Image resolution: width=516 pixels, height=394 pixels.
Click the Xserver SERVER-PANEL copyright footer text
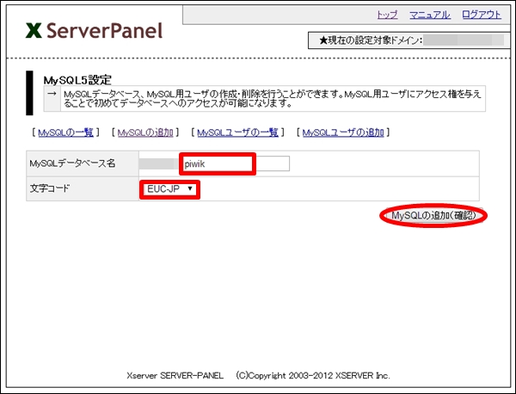(258, 376)
